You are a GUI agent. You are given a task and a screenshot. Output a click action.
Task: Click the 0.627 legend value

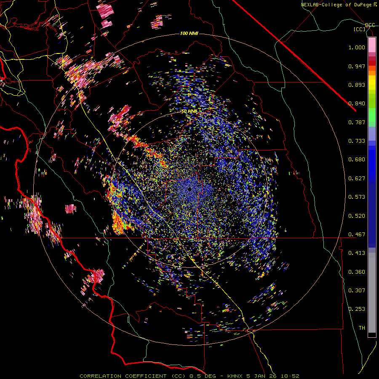[357, 179]
